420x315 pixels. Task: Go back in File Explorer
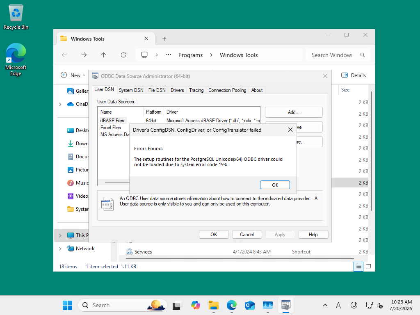[64, 55]
